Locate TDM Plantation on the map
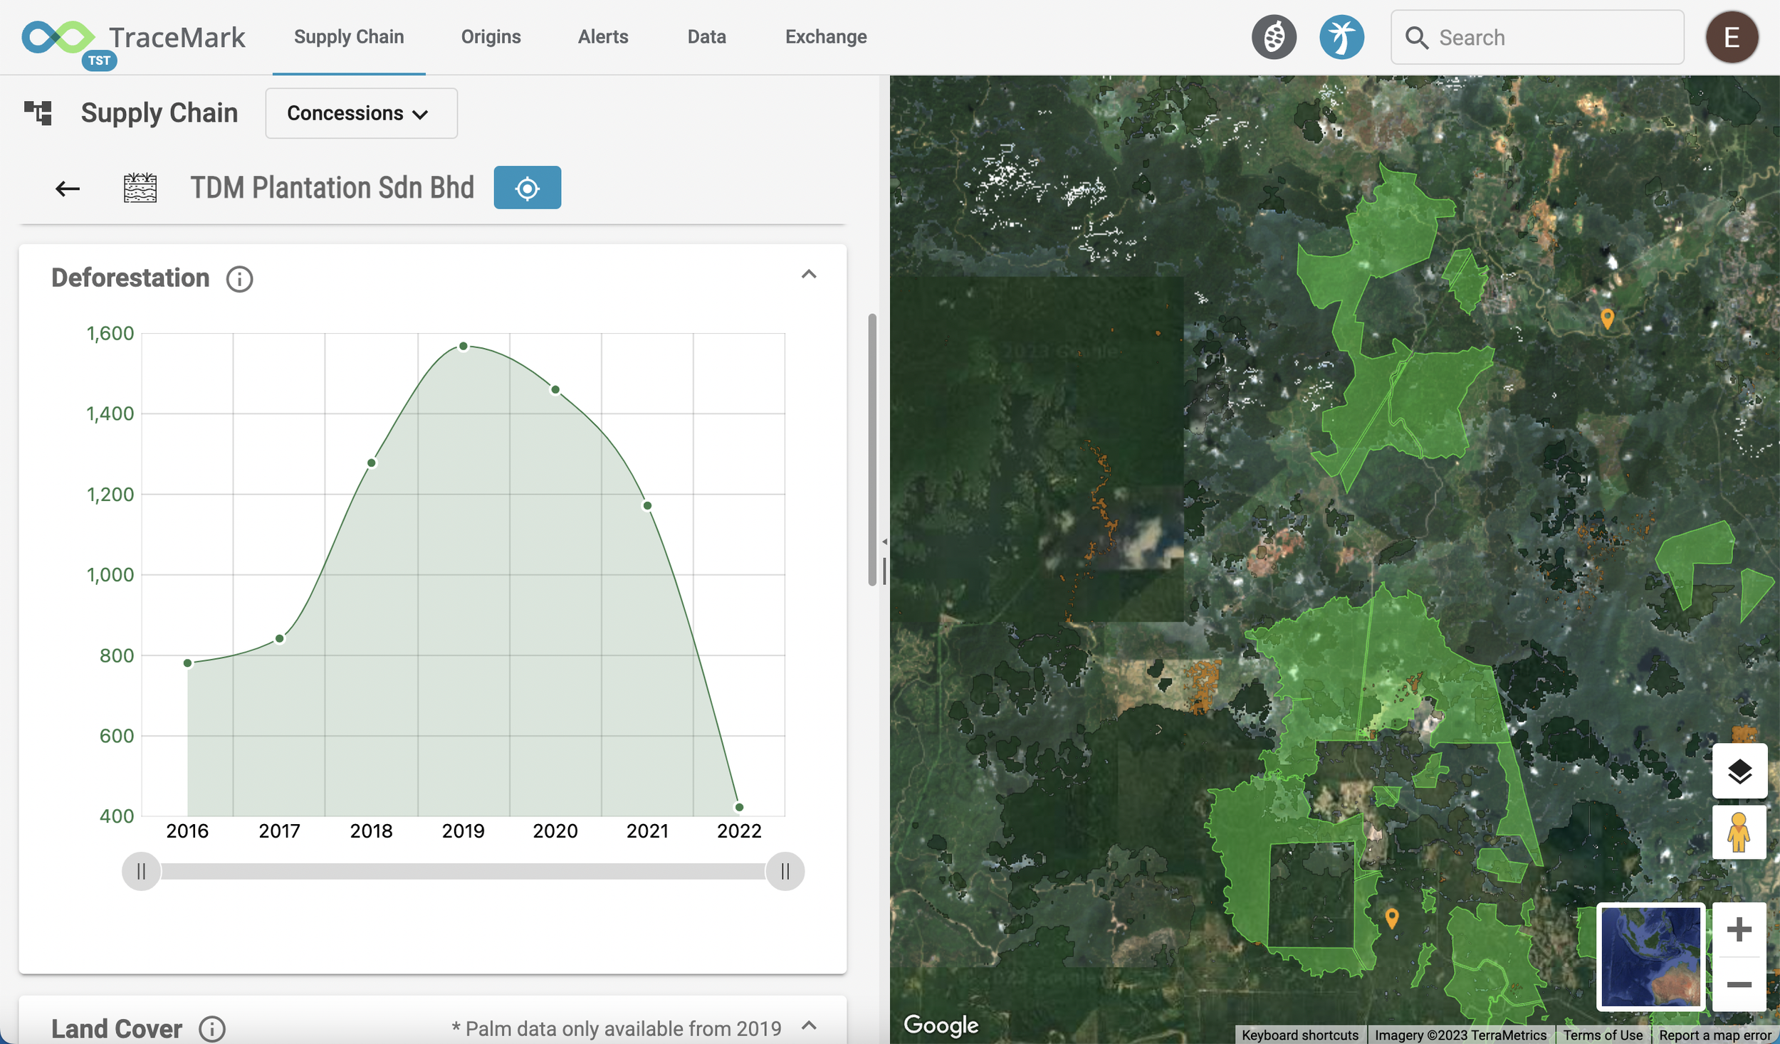Viewport: 1780px width, 1044px height. coord(528,188)
